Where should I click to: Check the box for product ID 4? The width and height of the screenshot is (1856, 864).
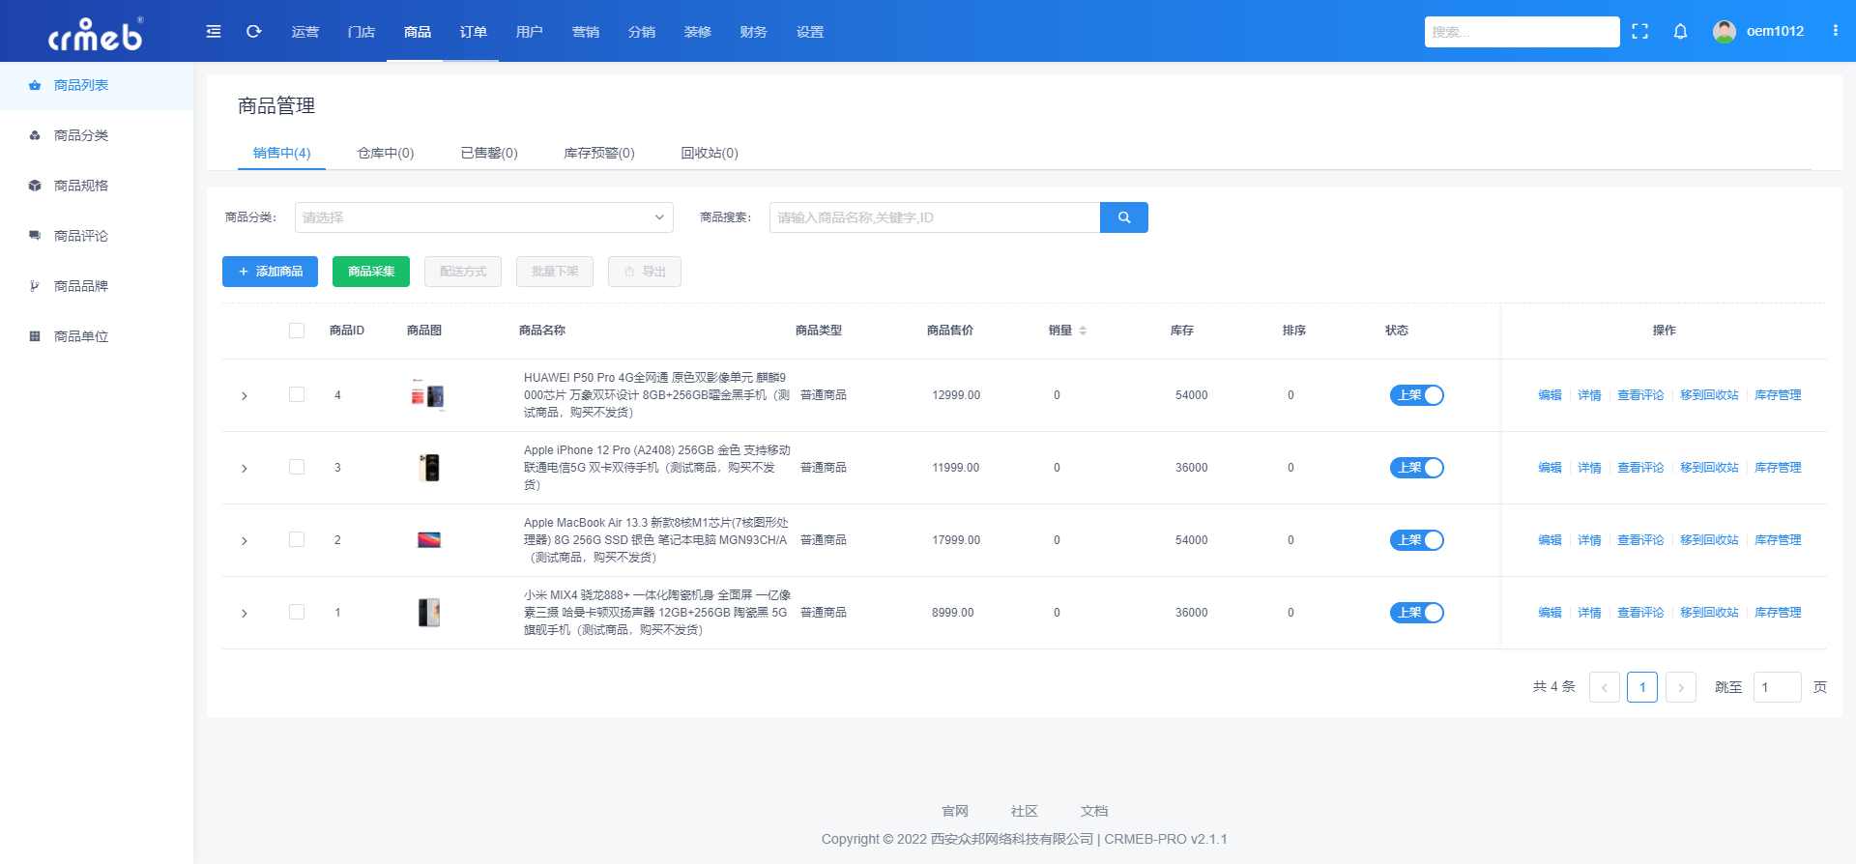click(x=297, y=394)
